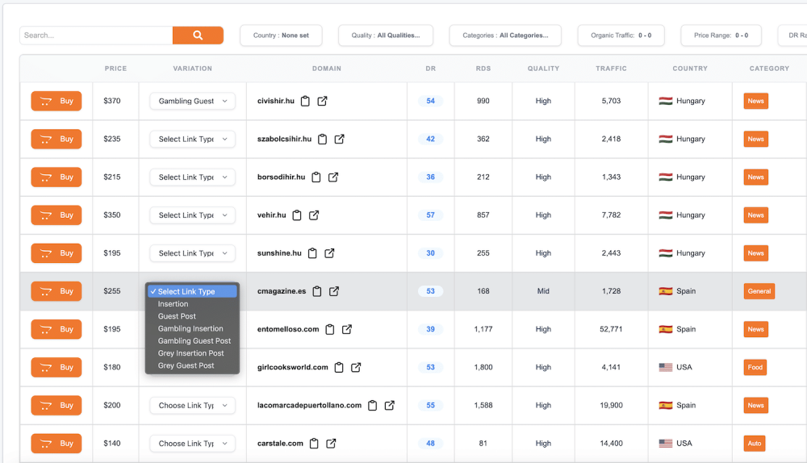Open girlcooksworld.com external link icon

click(356, 367)
